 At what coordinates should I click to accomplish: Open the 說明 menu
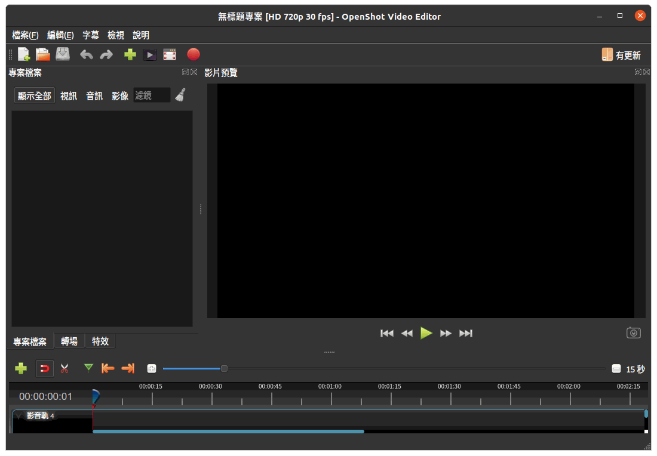point(141,35)
